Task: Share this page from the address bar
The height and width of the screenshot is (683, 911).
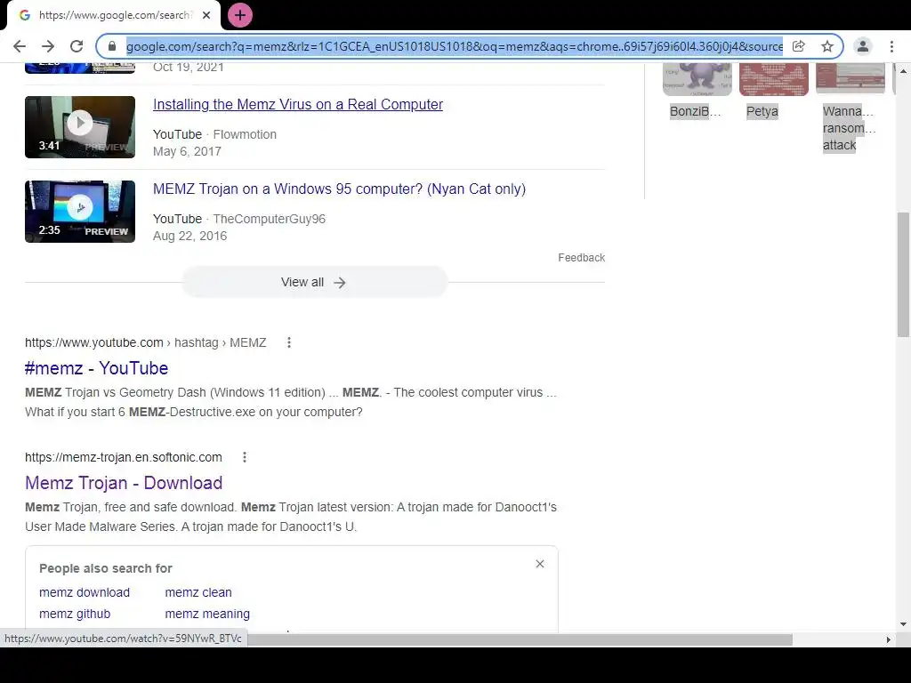Action: 799,46
